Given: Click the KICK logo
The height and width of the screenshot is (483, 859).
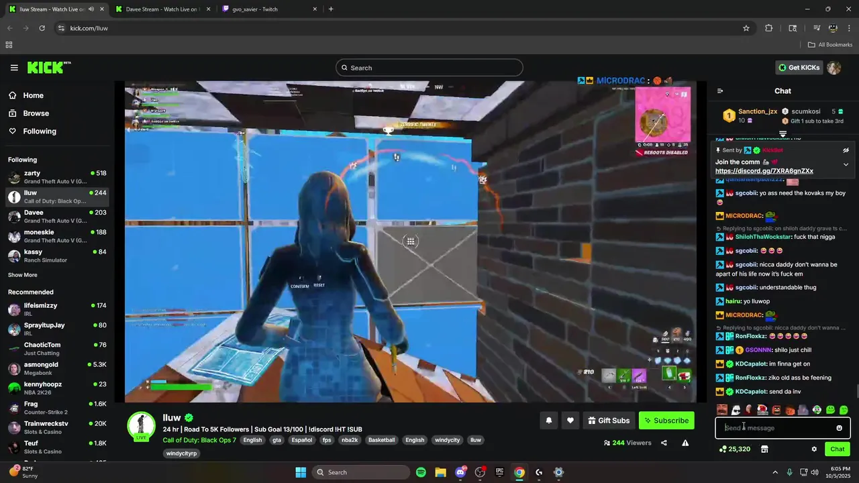Looking at the screenshot, I should [x=48, y=67].
